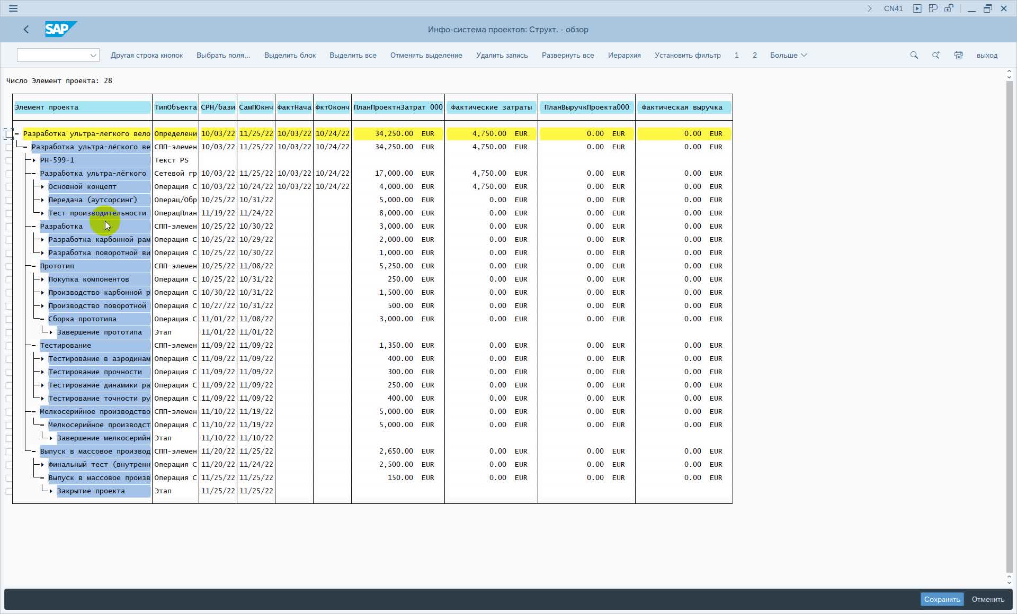The height and width of the screenshot is (614, 1017).
Task: Go back with the back arrow
Action: click(26, 30)
